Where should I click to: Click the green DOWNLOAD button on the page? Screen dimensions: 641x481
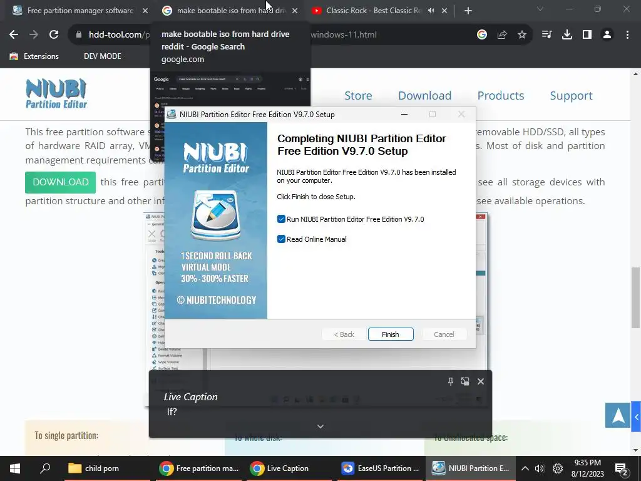click(61, 182)
